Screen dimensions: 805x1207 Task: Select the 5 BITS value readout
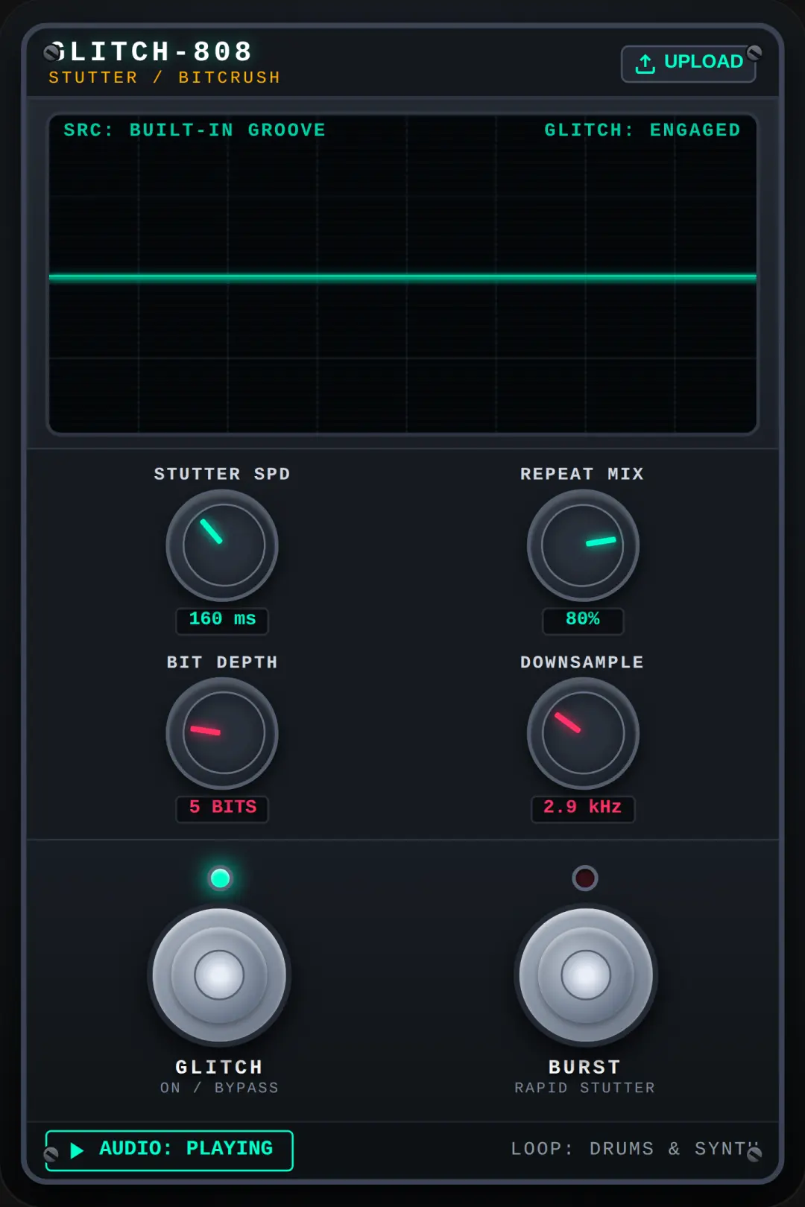[x=222, y=808]
